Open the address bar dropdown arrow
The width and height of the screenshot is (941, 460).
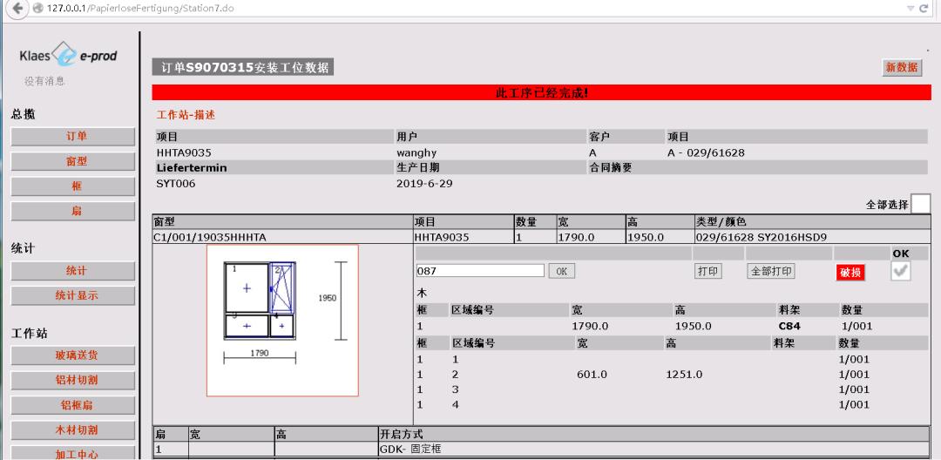pyautogui.click(x=910, y=8)
